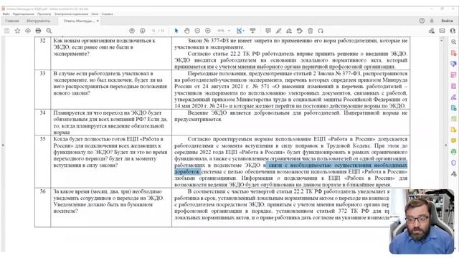Open the Файл menu
Screen dimensions: 459x258
click(x=6, y=14)
